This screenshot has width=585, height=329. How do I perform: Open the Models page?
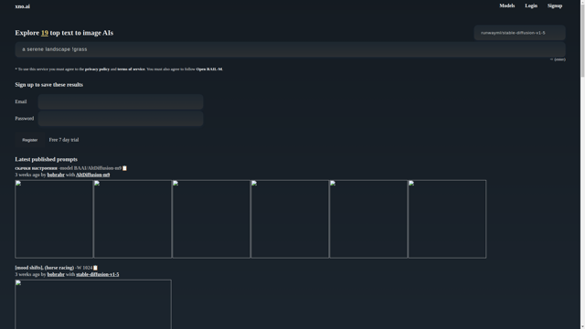[507, 5]
